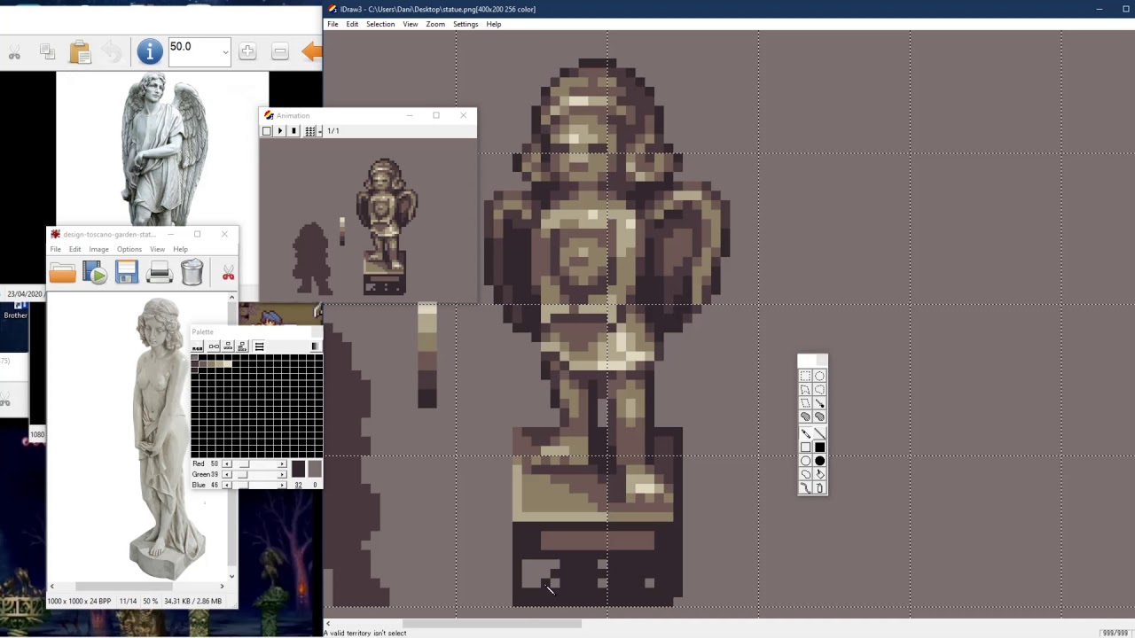The height and width of the screenshot is (638, 1135).
Task: Click the printer icon in IrfanView
Action: pos(160,273)
